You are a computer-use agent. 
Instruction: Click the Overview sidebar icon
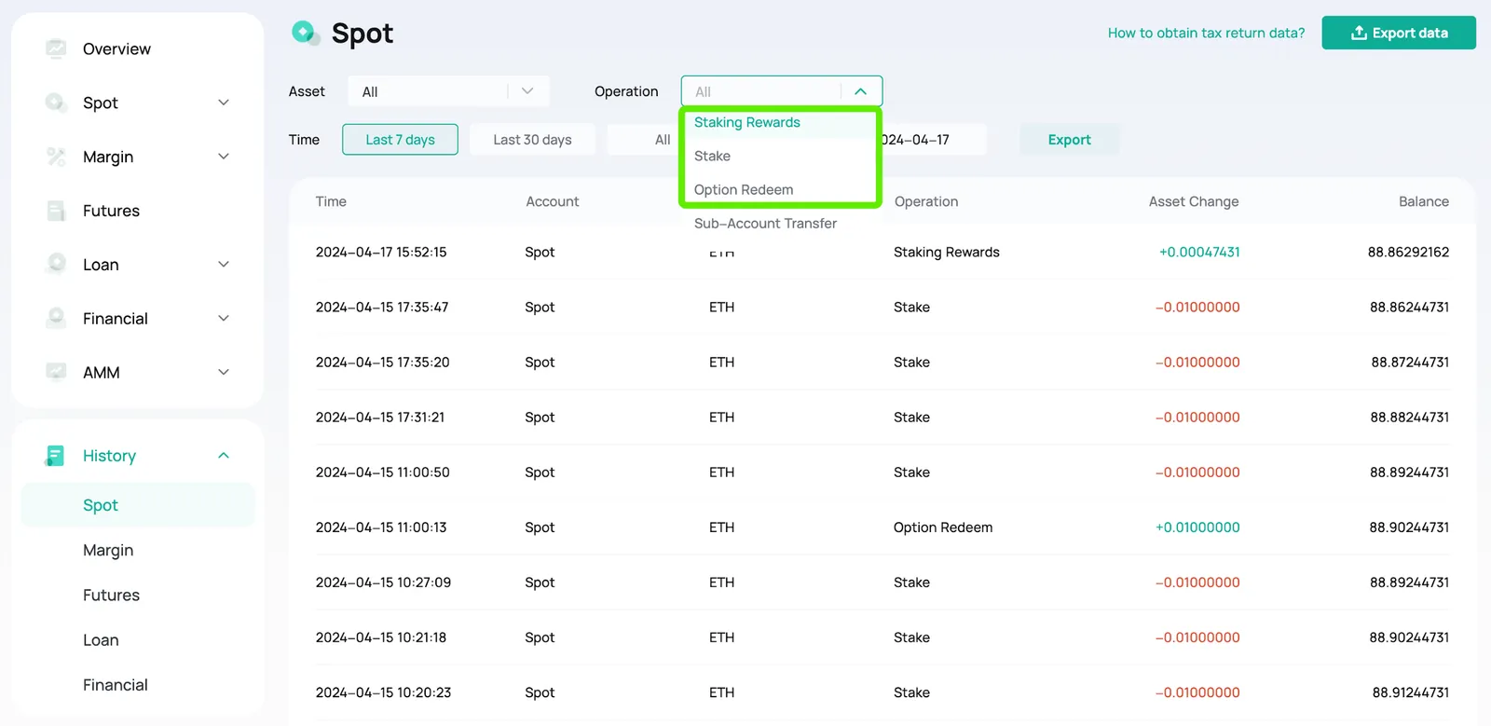(x=56, y=48)
